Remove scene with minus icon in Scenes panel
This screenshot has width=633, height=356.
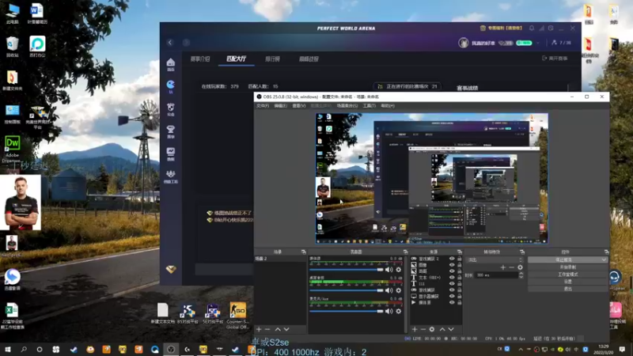[267, 329]
